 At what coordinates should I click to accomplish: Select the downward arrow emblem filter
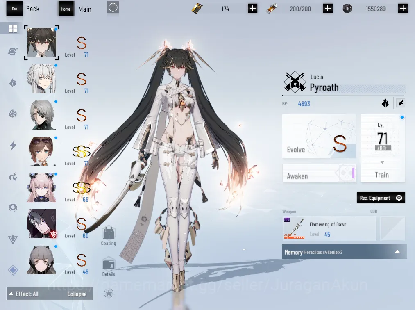click(13, 239)
